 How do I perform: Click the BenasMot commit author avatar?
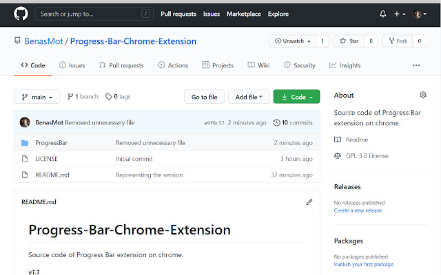25,122
